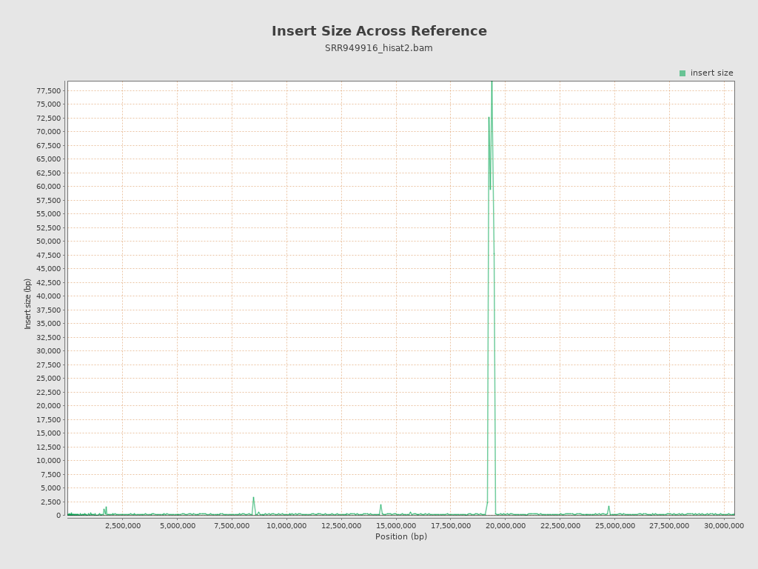Screen dimensions: 758x569
Task: Click the green insert size legend swatch
Action: coord(682,73)
